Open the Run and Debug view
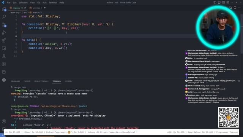The width and height of the screenshot is (243, 137). (4, 32)
